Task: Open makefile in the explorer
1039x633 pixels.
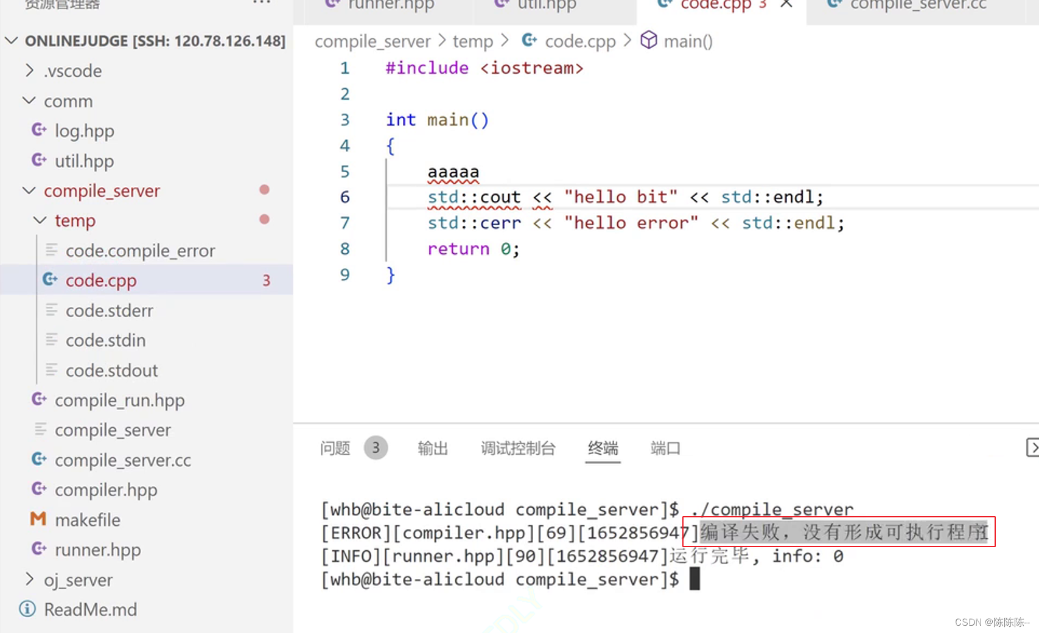Action: tap(88, 520)
